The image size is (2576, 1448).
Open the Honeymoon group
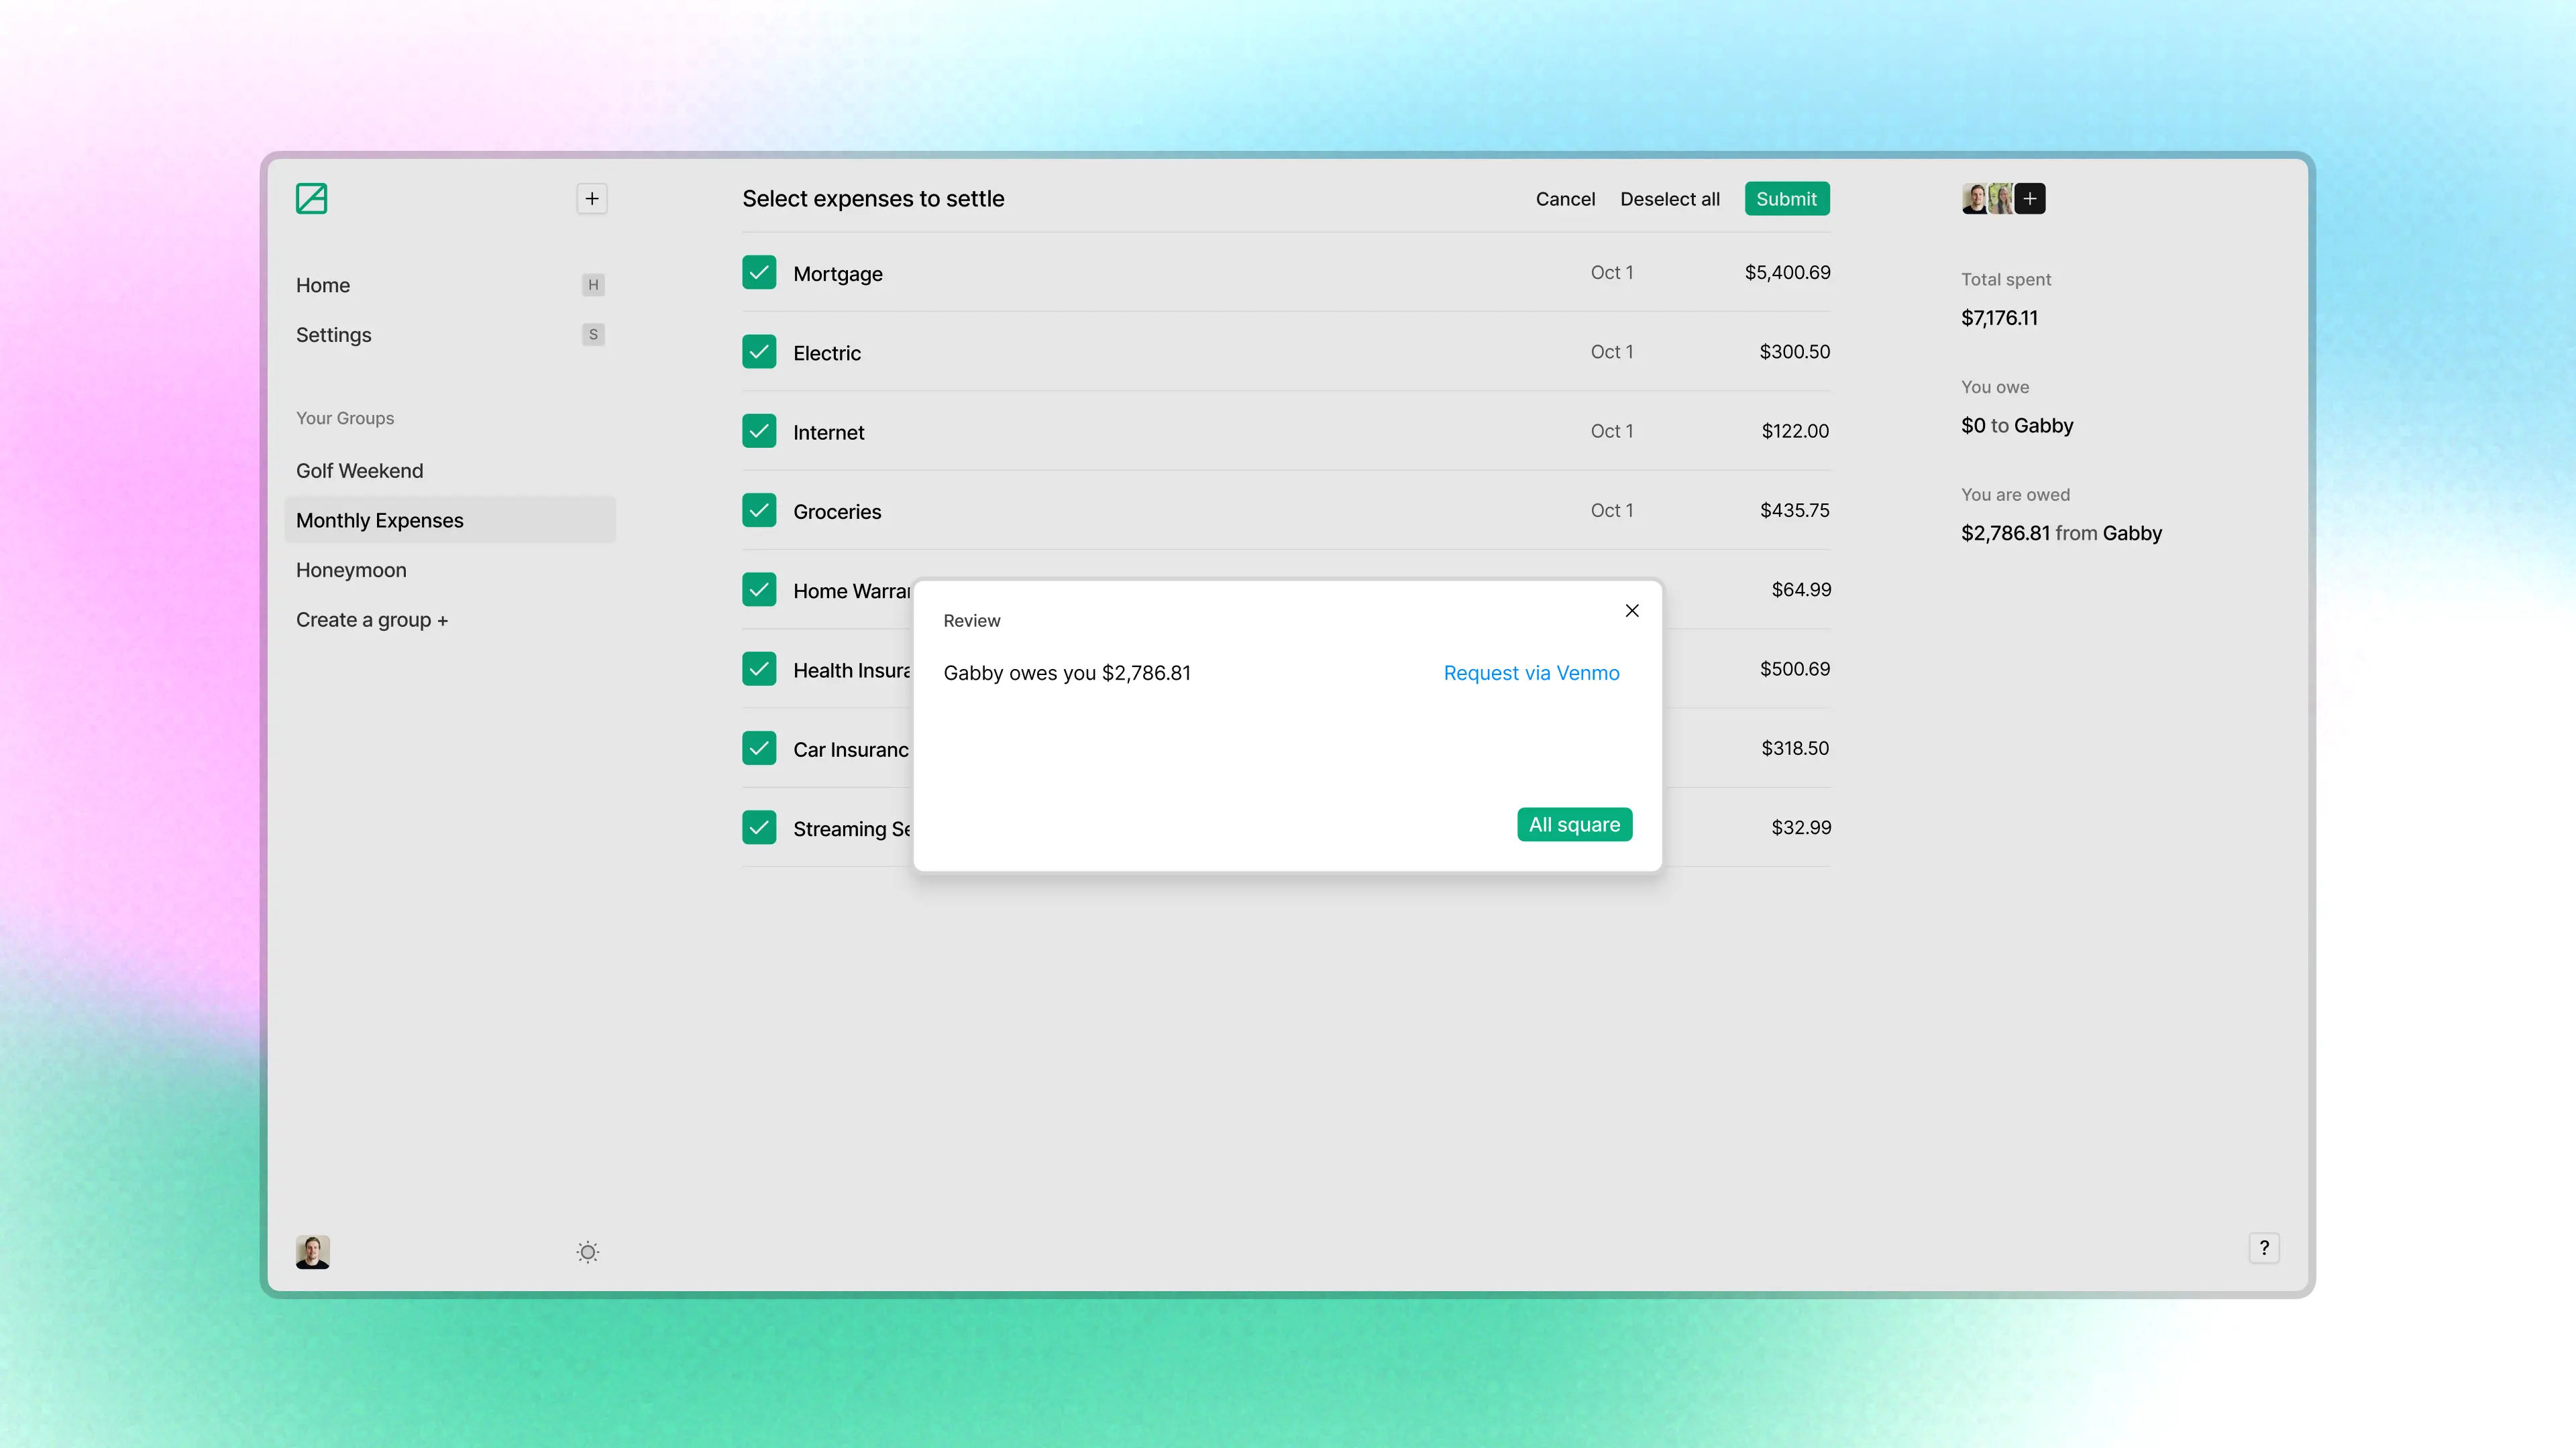click(351, 570)
